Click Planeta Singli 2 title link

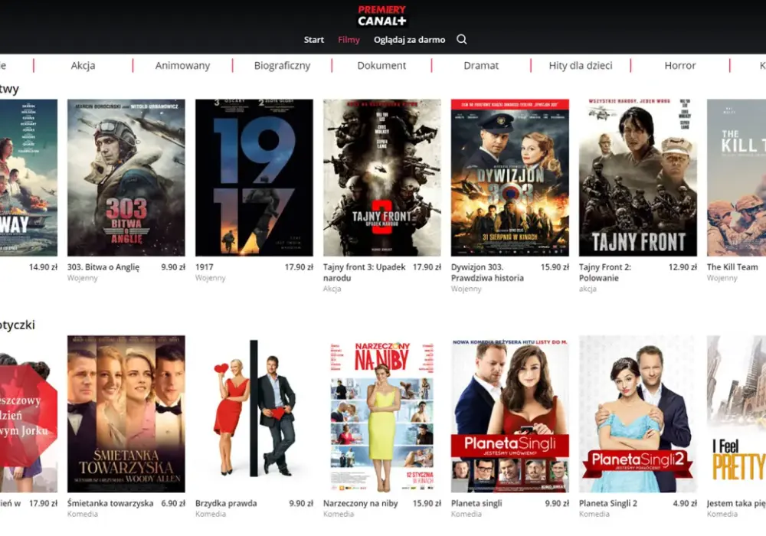(607, 503)
